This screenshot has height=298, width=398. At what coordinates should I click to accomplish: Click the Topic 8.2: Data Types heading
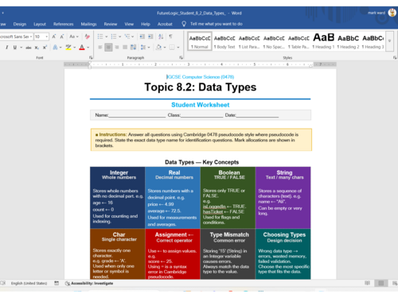(x=201, y=87)
